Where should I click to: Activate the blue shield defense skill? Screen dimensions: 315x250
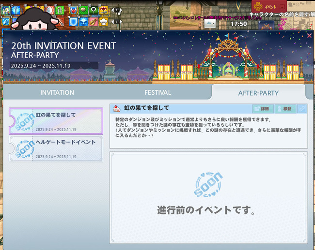click(73, 22)
